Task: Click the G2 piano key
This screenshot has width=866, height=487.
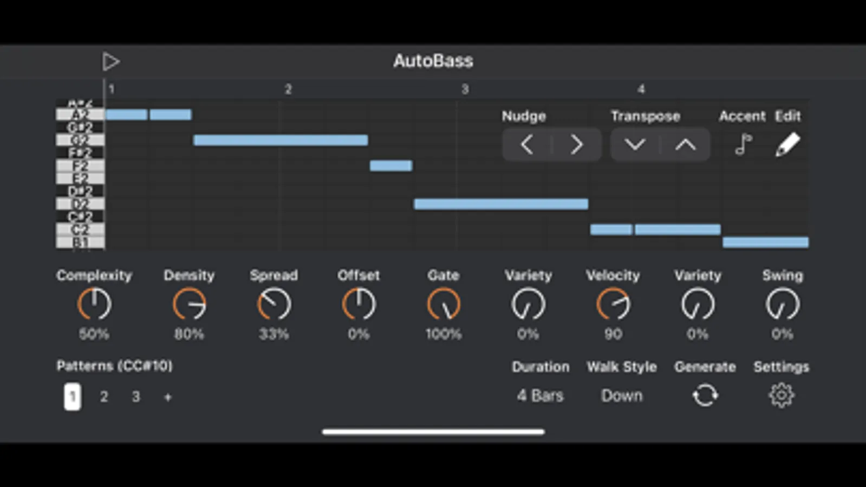Action: [x=80, y=140]
